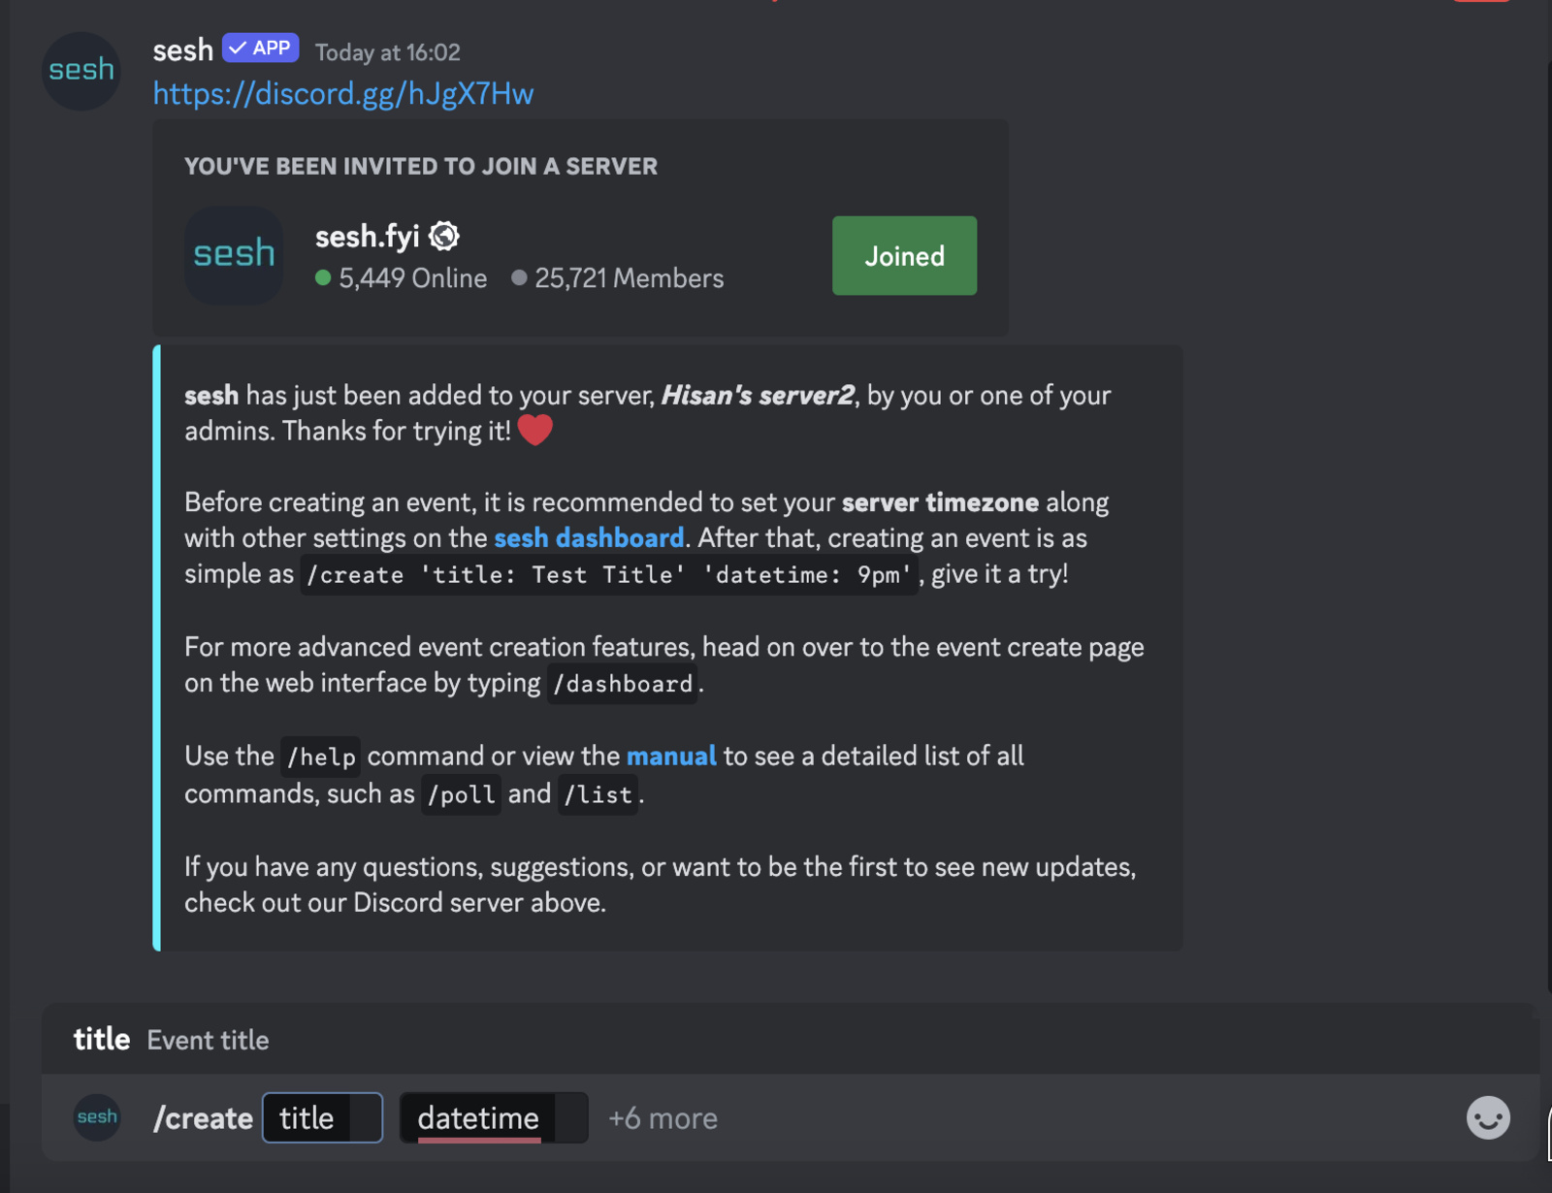The width and height of the screenshot is (1552, 1193).
Task: Select the title Event title autocomplete entry
Action: click(x=173, y=1039)
